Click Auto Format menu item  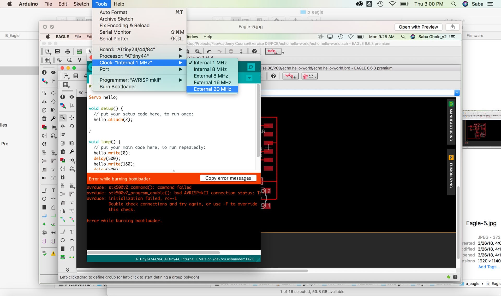point(139,12)
